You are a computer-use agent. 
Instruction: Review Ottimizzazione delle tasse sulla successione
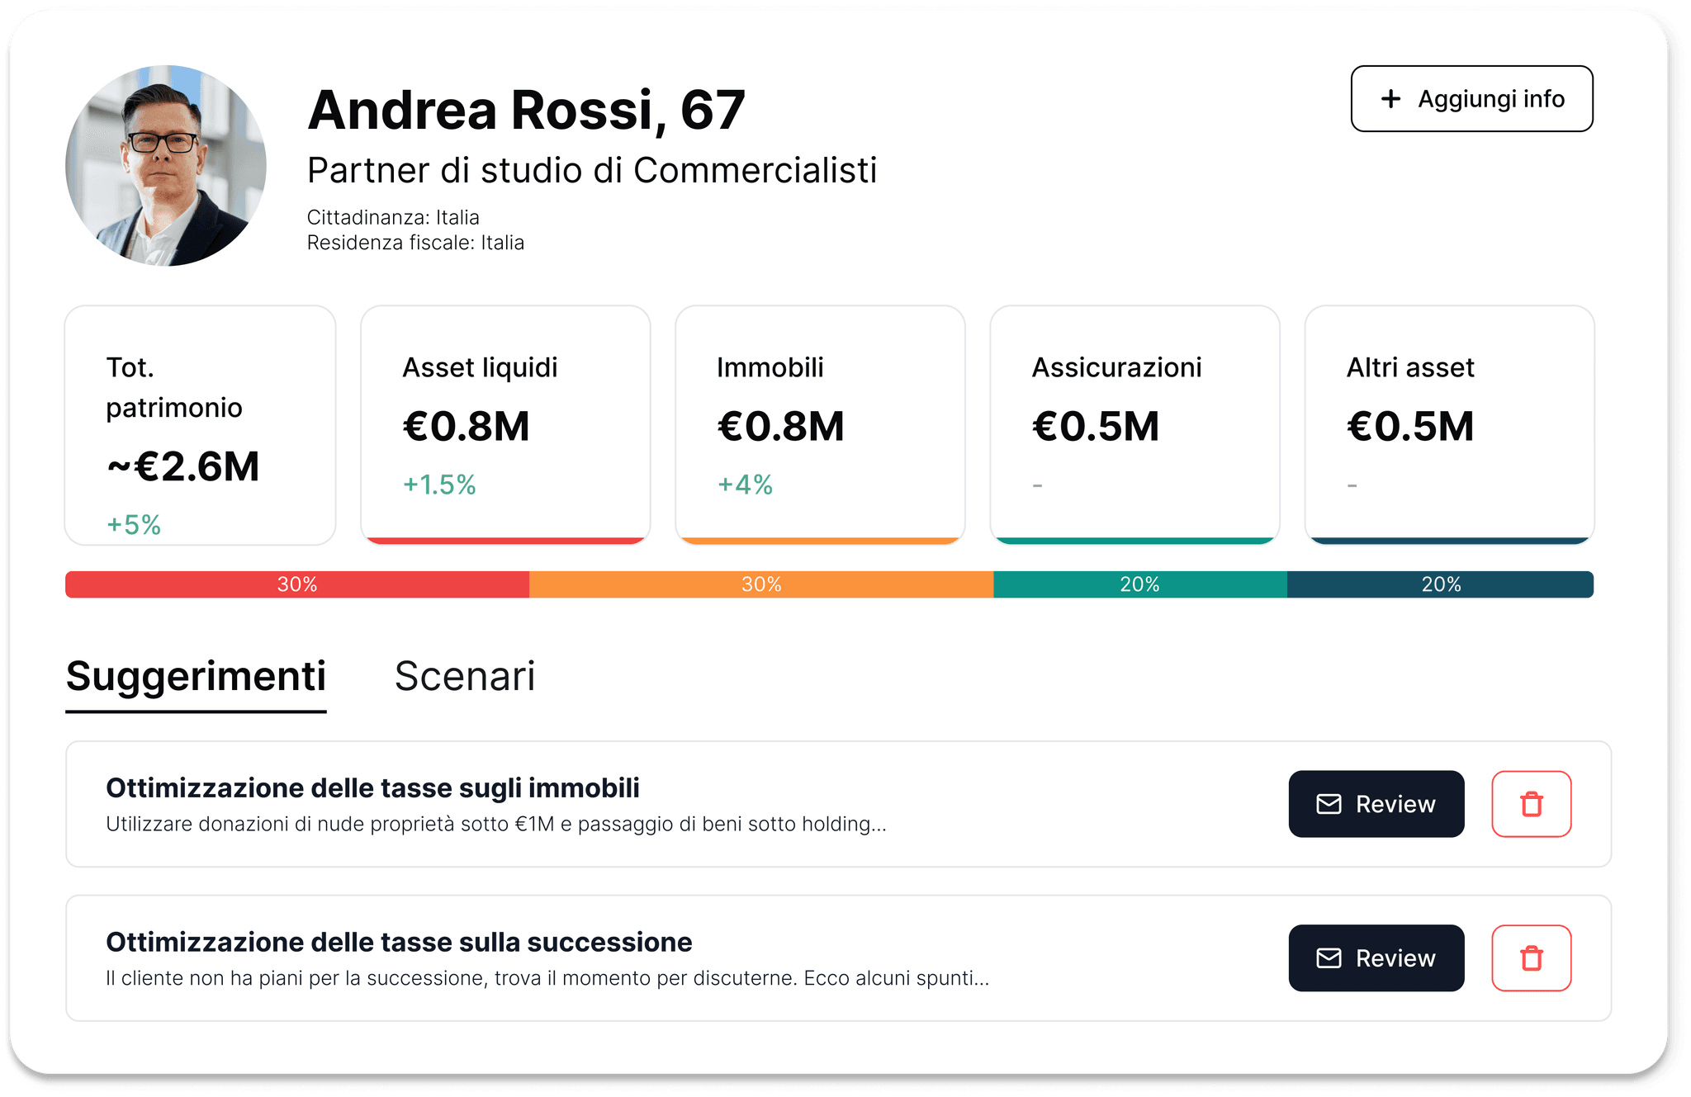coord(1376,958)
